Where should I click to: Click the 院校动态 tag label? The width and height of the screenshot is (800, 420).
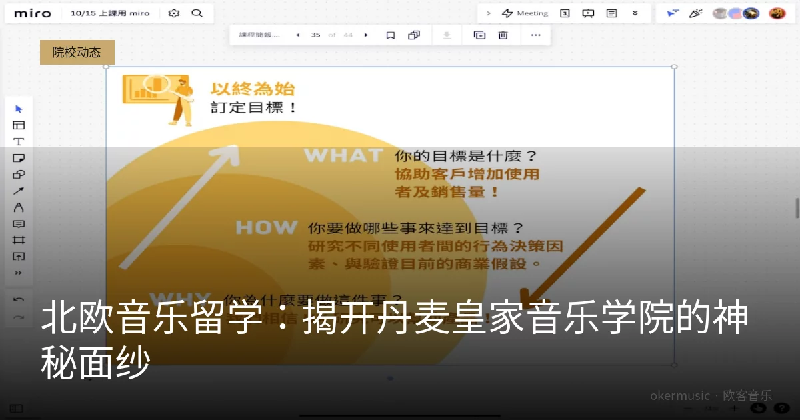click(77, 52)
